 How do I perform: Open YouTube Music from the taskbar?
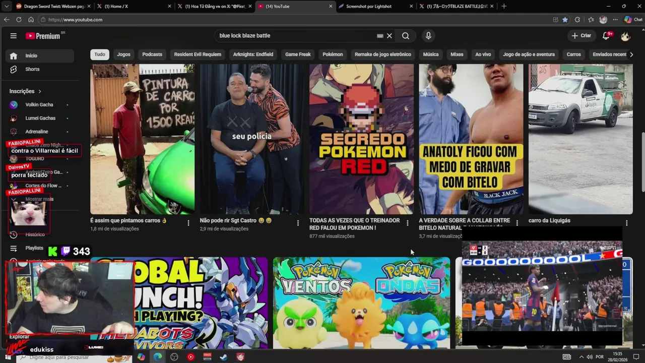tap(190, 357)
